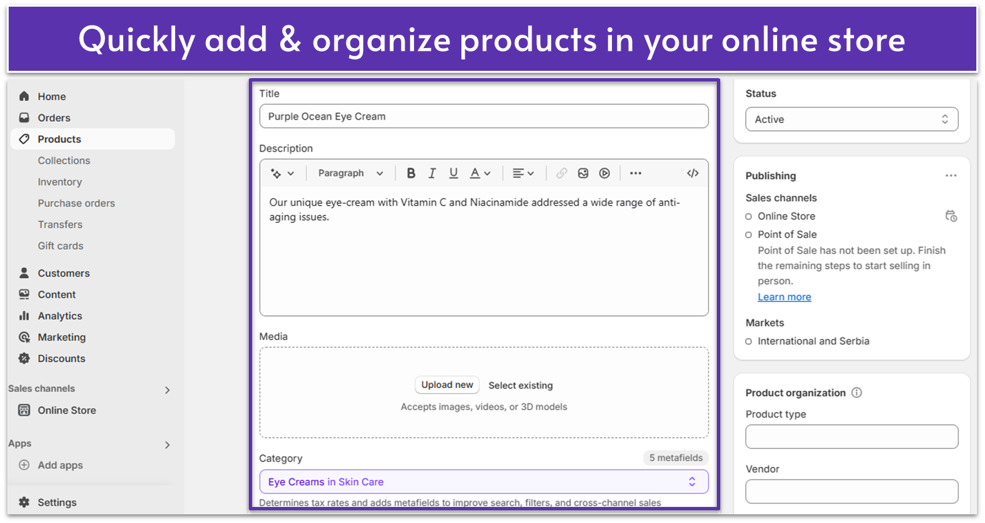Image resolution: width=985 pixels, height=523 pixels.
Task: Click into the Description text area
Action: [484, 250]
